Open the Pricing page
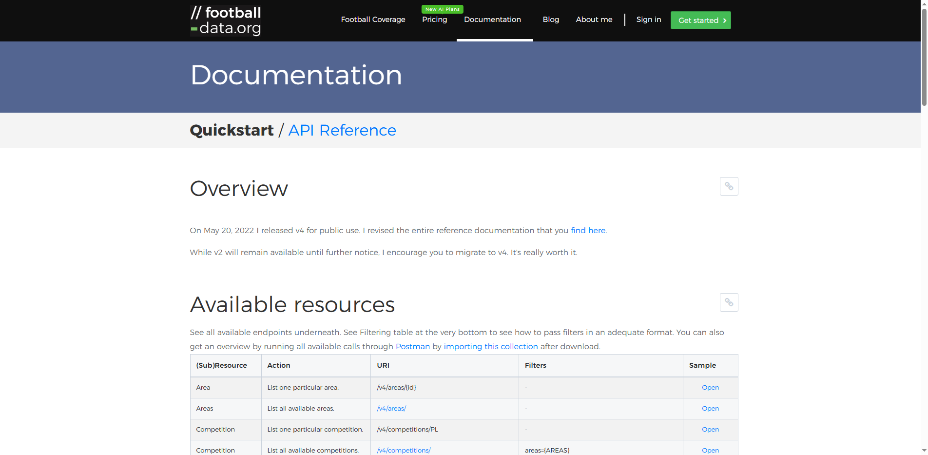Screen dimensions: 928x455 coord(434,20)
